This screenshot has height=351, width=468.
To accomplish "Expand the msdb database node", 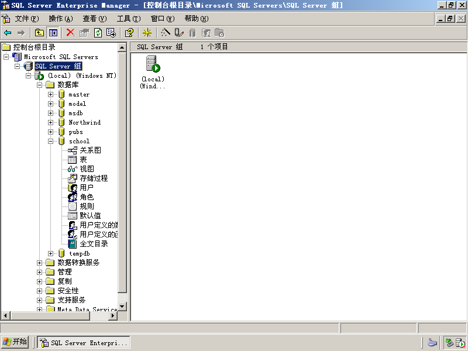I will coord(51,113).
